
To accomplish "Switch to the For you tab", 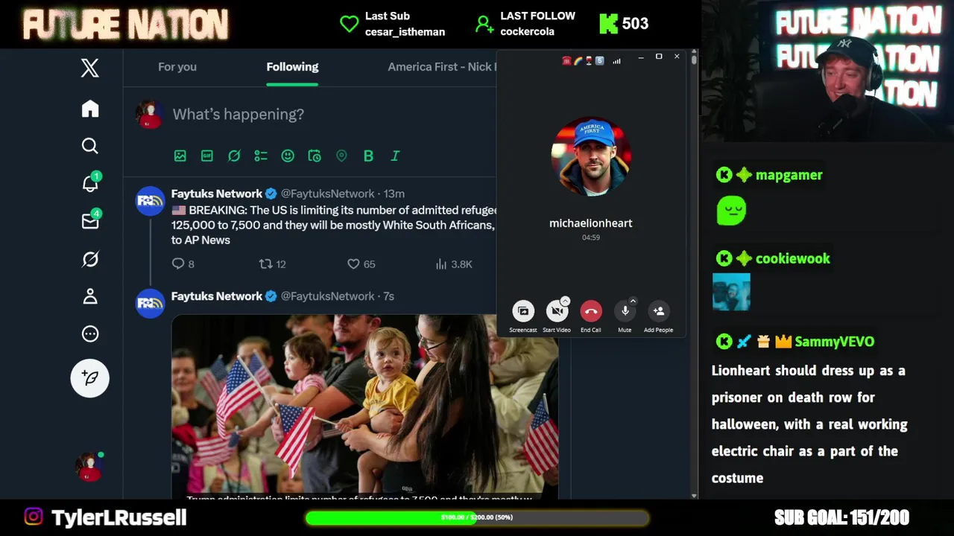I will tap(177, 67).
